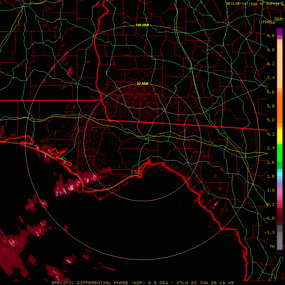The width and height of the screenshot is (285, 285).
Task: Click the 3.4 value on the scale
Action: pyautogui.click(x=271, y=148)
